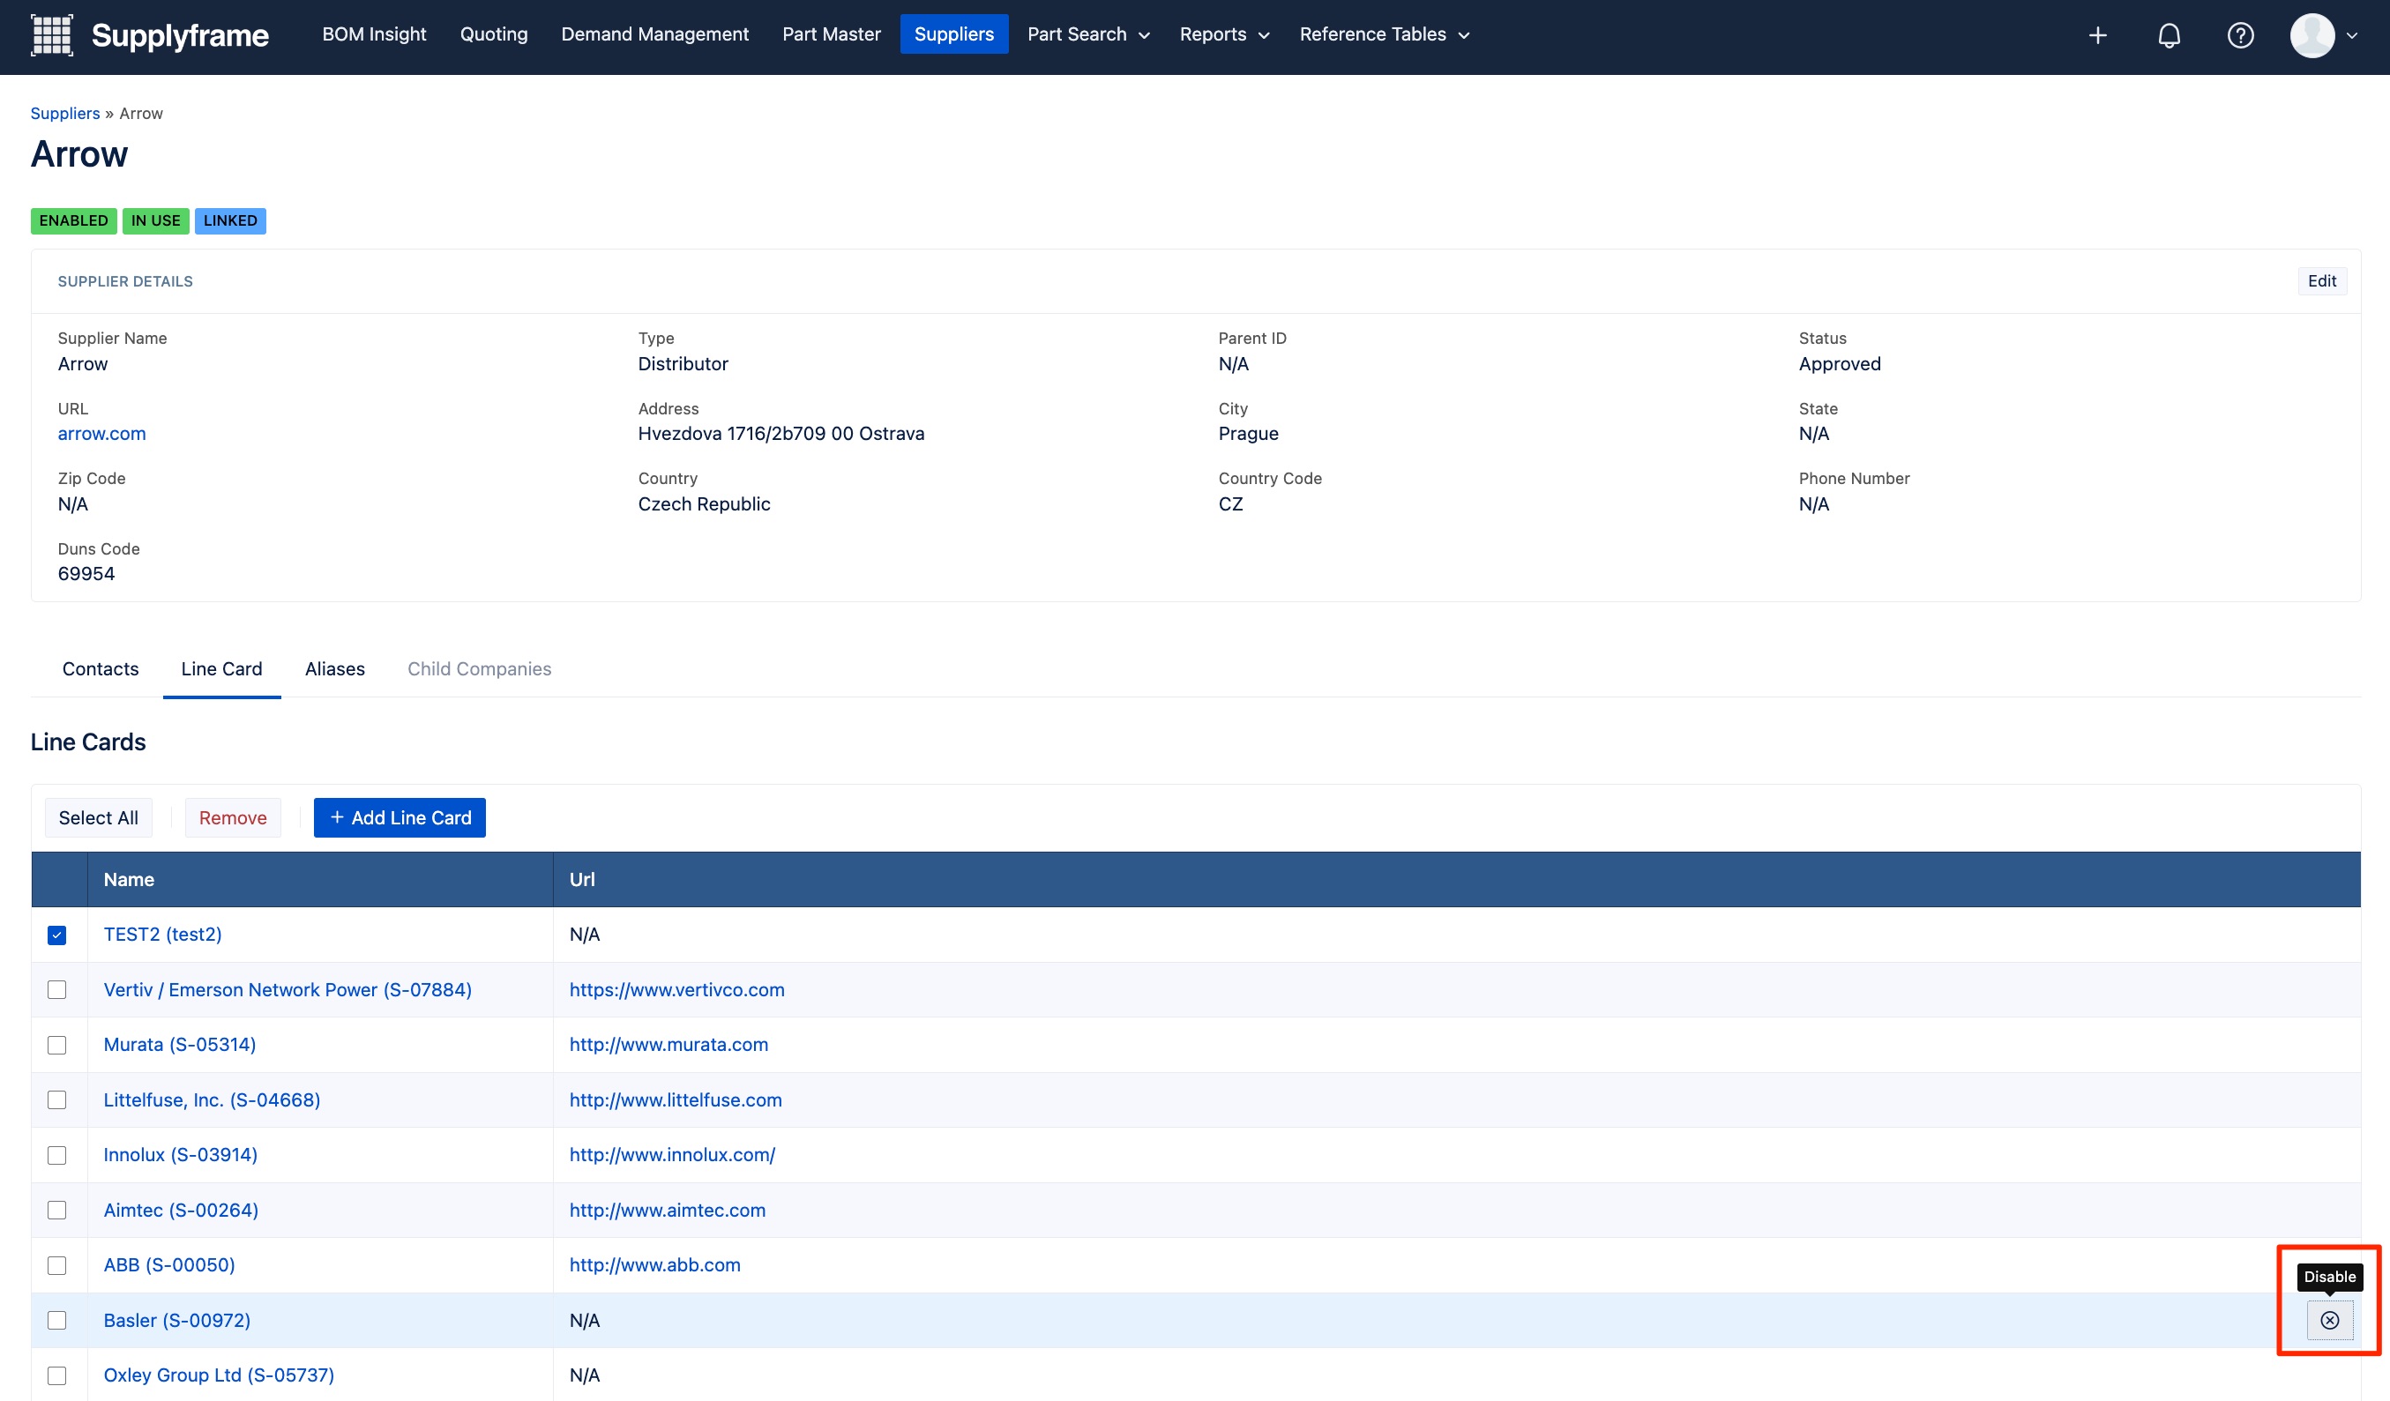The height and width of the screenshot is (1401, 2390).
Task: Click the Name column header
Action: 320,879
